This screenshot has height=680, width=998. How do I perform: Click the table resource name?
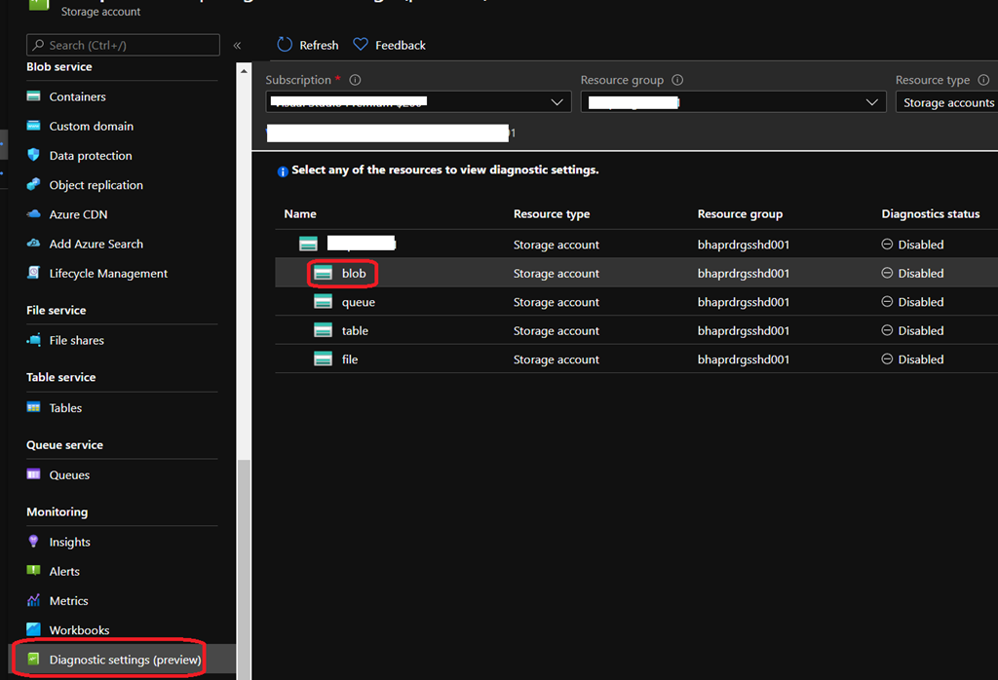point(355,331)
